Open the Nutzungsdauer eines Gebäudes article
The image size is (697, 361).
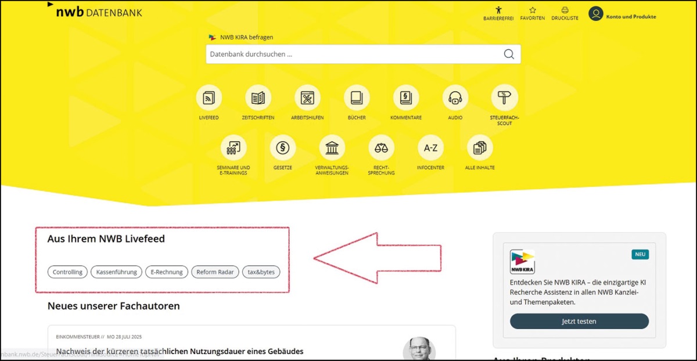[x=179, y=351]
